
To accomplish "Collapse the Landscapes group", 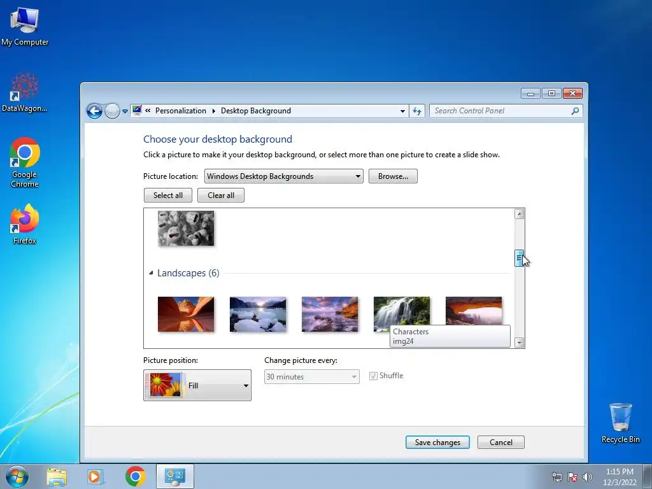I will click(x=151, y=273).
